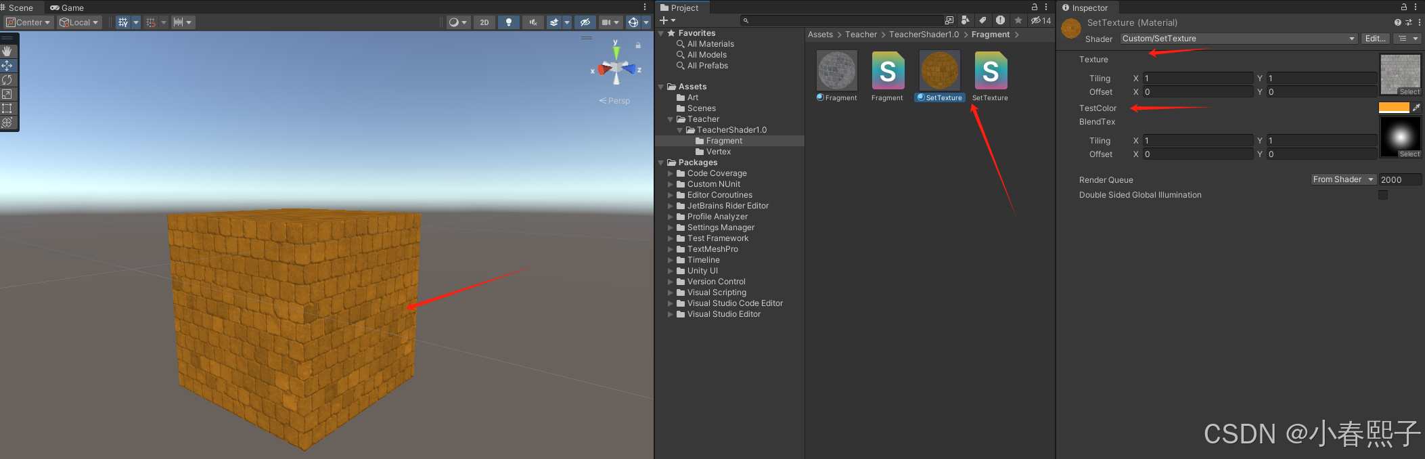Select the SetTexture shader file icon
Screen dimensions: 1425x459
click(991, 71)
